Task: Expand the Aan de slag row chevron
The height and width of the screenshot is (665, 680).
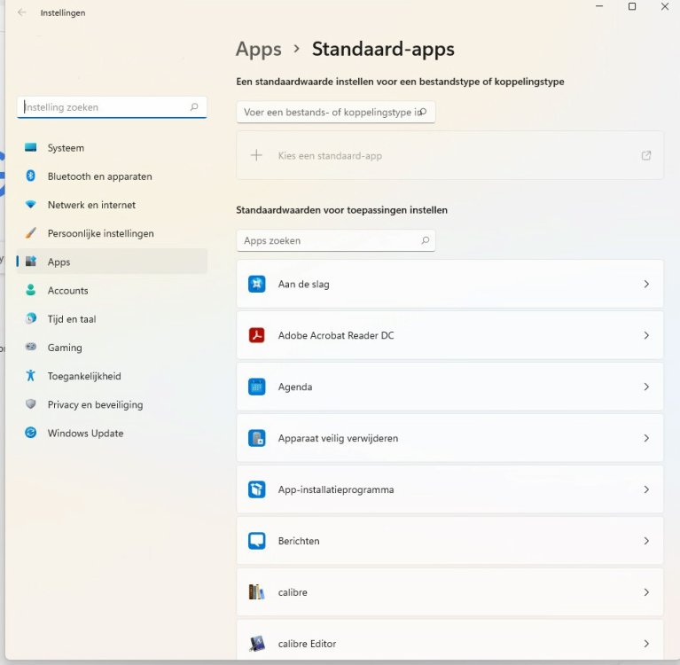Action: click(x=646, y=284)
